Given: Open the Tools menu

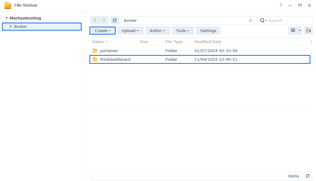Looking at the screenshot, I should [183, 30].
